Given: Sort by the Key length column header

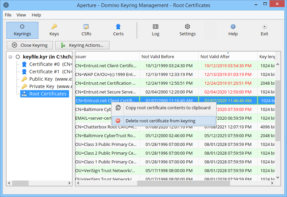Looking at the screenshot, I should [x=266, y=57].
